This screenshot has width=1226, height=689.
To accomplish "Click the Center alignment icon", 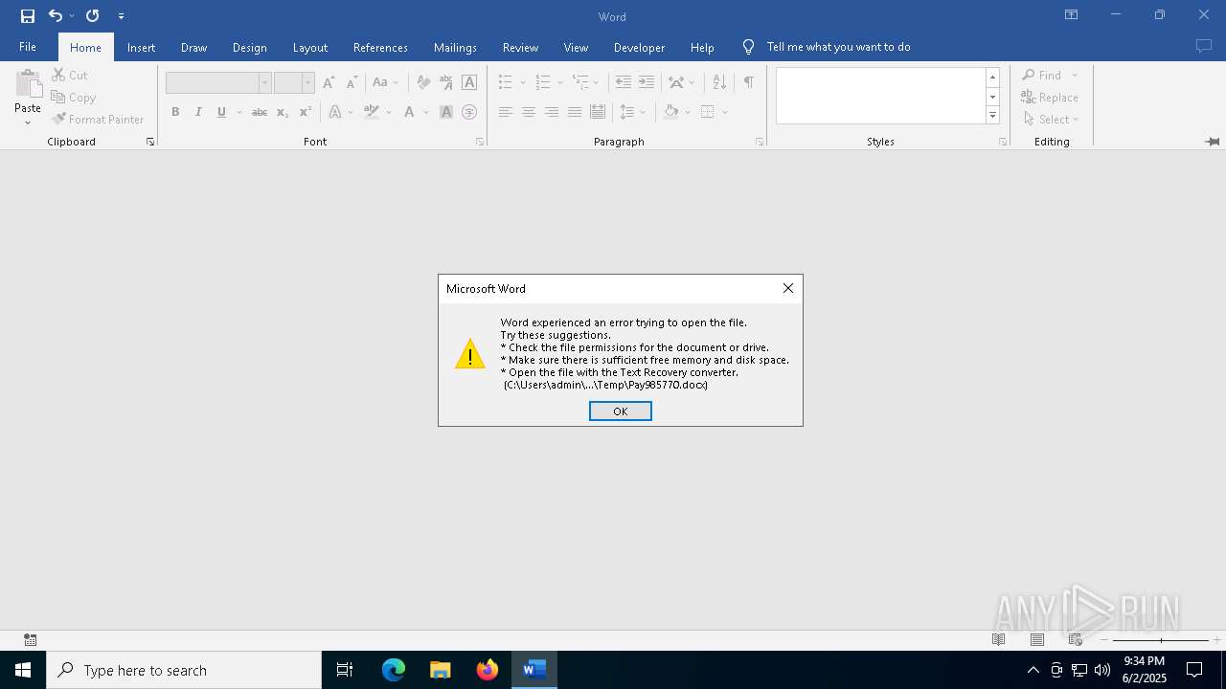I will tap(529, 112).
